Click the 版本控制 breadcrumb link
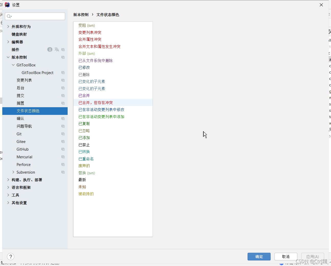The image size is (331, 266). click(x=81, y=15)
